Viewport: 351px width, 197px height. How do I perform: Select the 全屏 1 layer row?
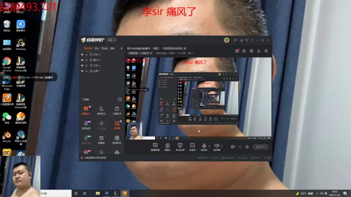click(102, 71)
